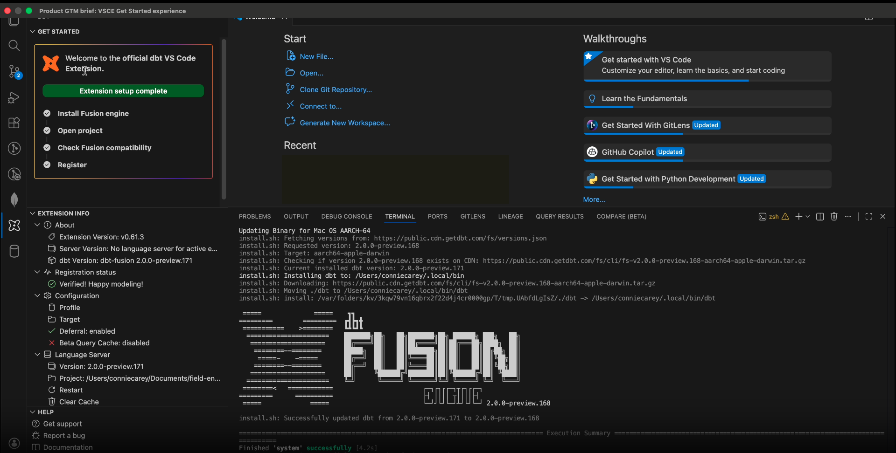Screen dimensions: 896x453
Task: Maximize the panel size icon
Action: pos(868,216)
